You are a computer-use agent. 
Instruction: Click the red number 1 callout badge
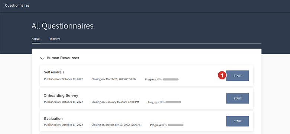[x=222, y=76]
